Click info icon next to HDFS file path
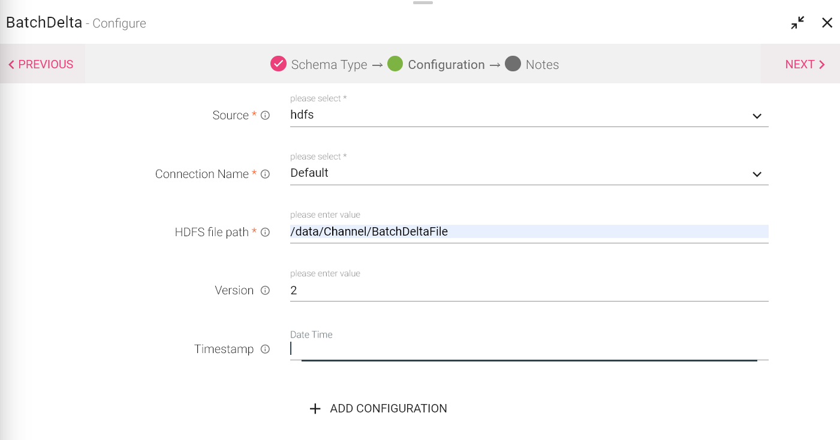The height and width of the screenshot is (440, 840). 265,233
